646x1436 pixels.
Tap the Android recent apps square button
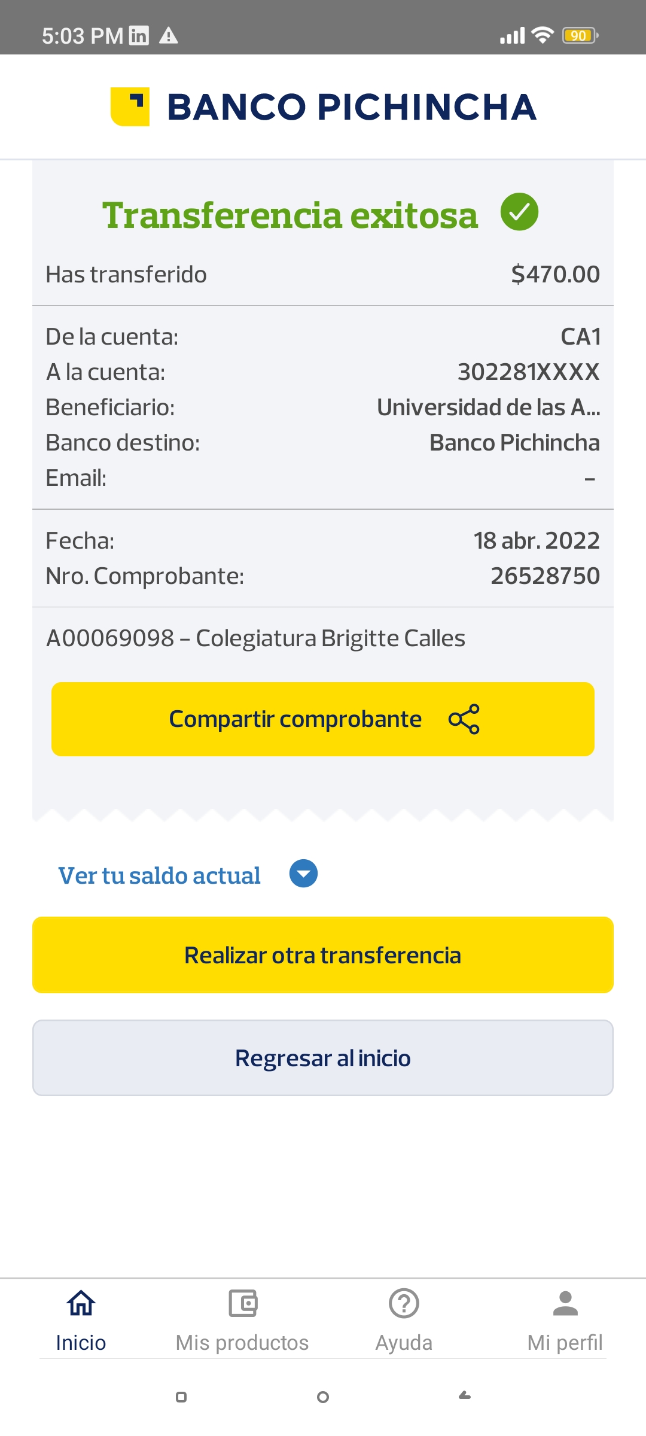pos(181,1397)
